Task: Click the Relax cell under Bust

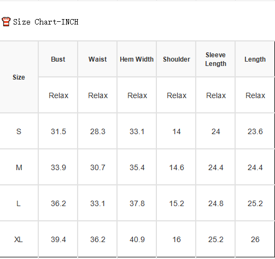Action: click(58, 95)
